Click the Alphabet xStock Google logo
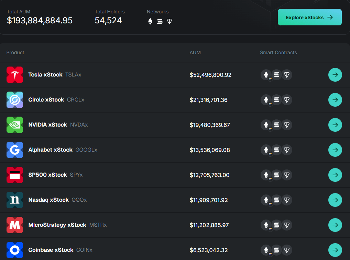Screen dimensions: 350x260 click(x=15, y=150)
